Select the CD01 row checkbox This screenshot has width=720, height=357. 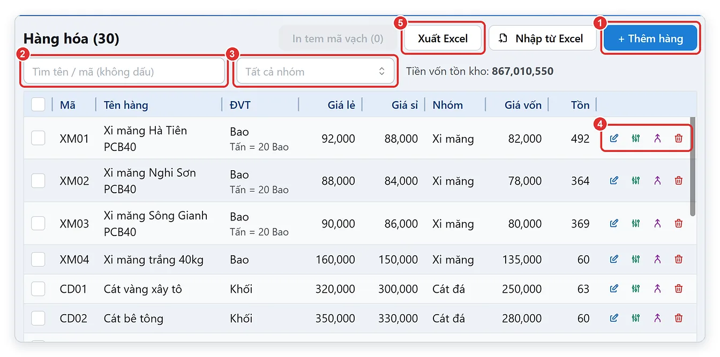(38, 288)
